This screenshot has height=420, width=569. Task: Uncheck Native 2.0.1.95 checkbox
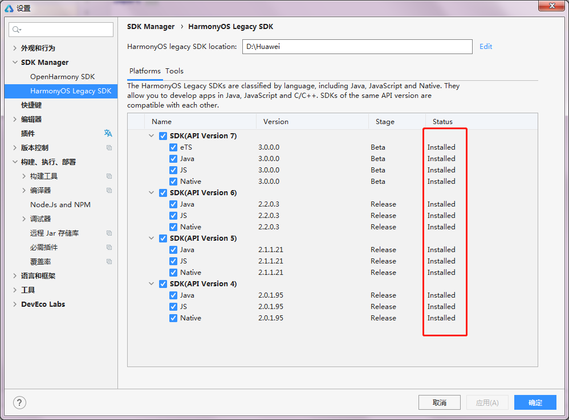(x=173, y=318)
